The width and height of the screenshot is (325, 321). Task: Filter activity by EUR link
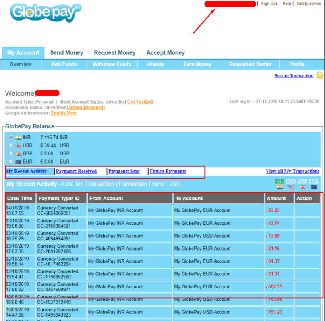point(313,181)
